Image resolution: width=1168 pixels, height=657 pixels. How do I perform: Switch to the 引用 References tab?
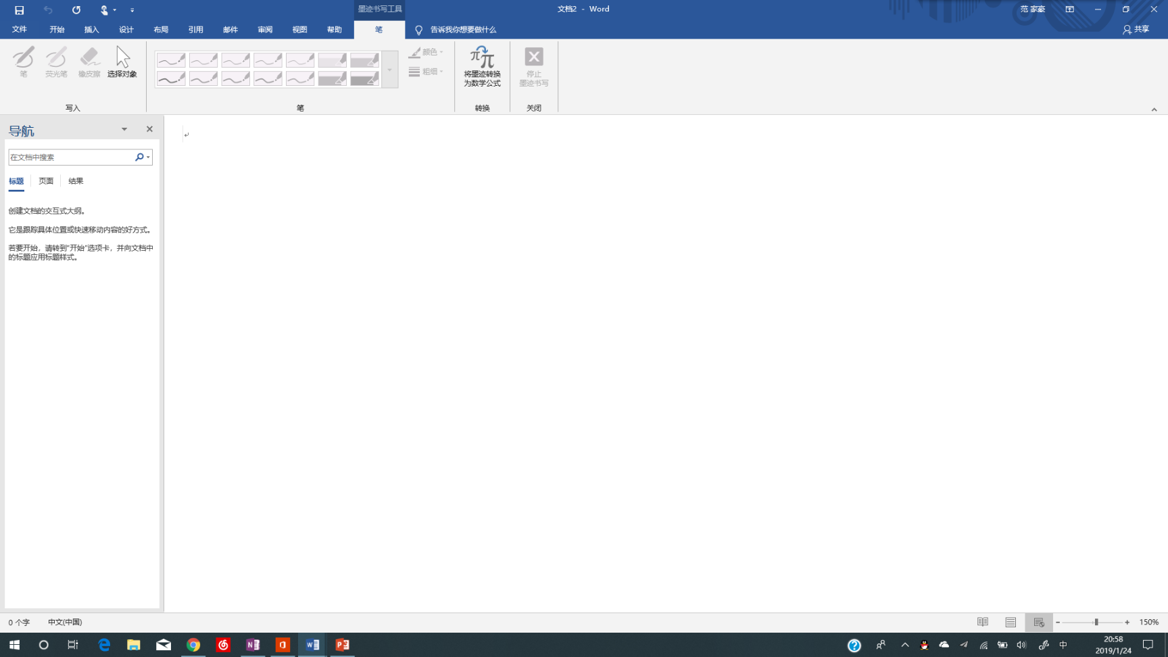click(196, 30)
